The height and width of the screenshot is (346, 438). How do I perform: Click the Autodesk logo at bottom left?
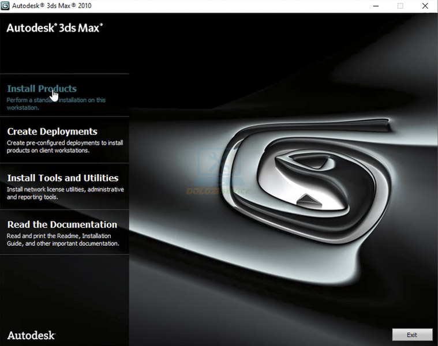click(x=31, y=335)
